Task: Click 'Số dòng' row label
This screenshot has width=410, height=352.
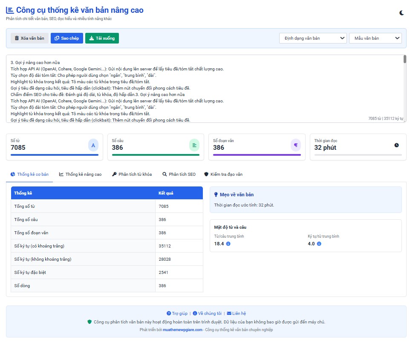Action: (22, 285)
